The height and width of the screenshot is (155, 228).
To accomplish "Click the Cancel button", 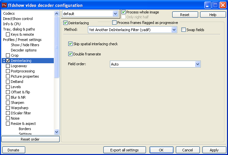I will [x=188, y=150].
